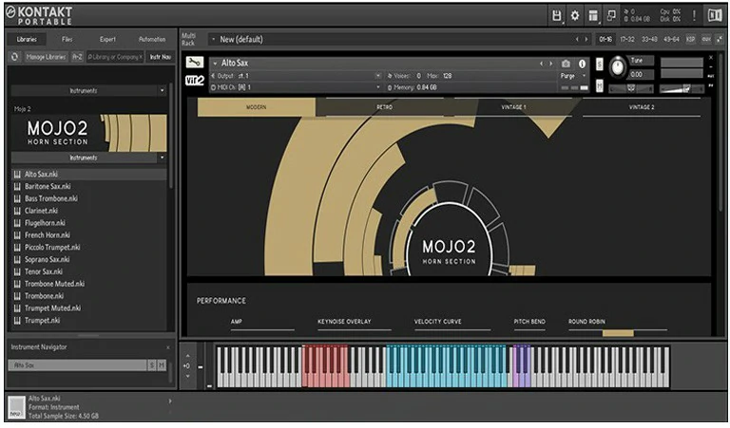730x428 pixels.
Task: Mute the Alto Sax instrument
Action: 600,86
